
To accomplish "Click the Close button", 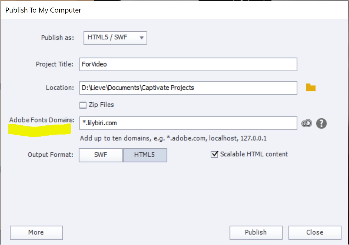I will [315, 232].
